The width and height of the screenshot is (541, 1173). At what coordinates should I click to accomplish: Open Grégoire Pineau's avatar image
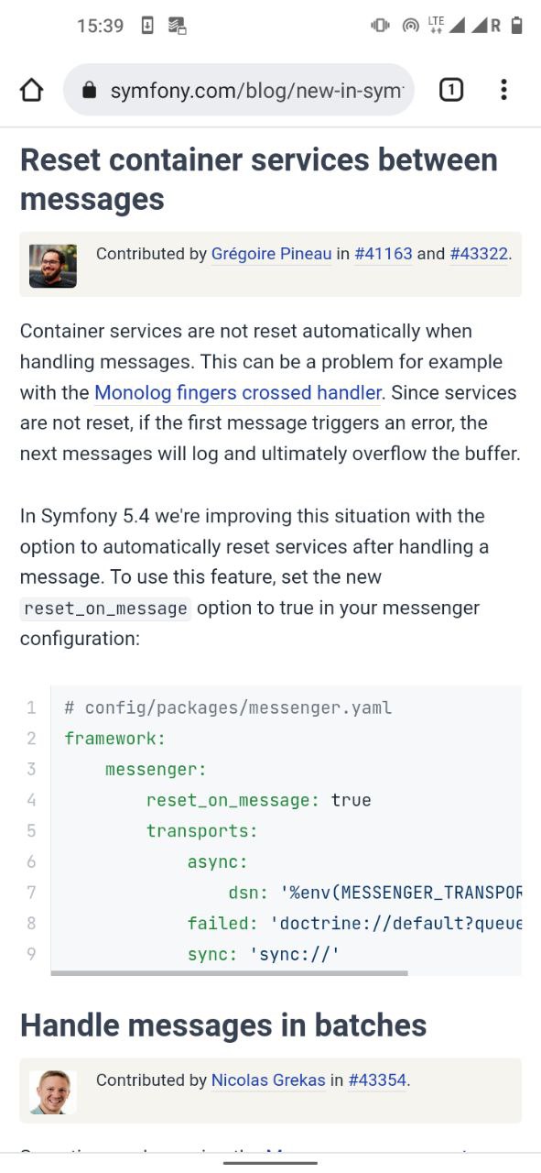(53, 266)
